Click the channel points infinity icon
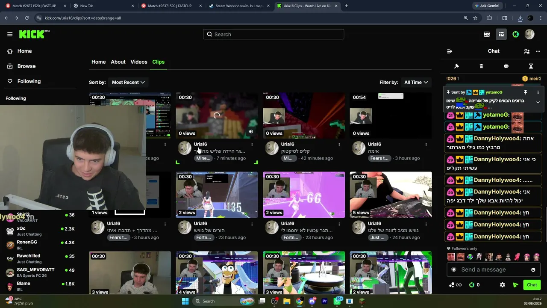547x308 pixels. (456, 285)
